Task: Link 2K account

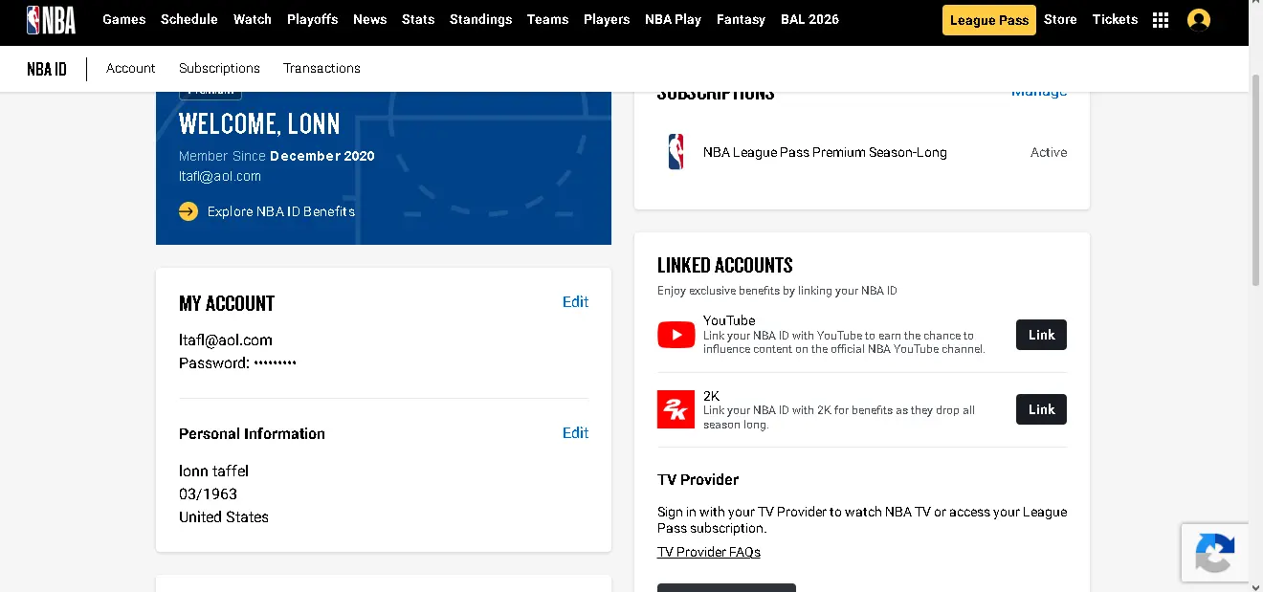Action: [x=1041, y=409]
